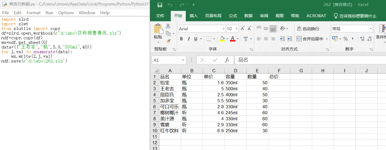The image size is (386, 150).
Task: Increase font size with the larger A icon
Action: (243, 29)
